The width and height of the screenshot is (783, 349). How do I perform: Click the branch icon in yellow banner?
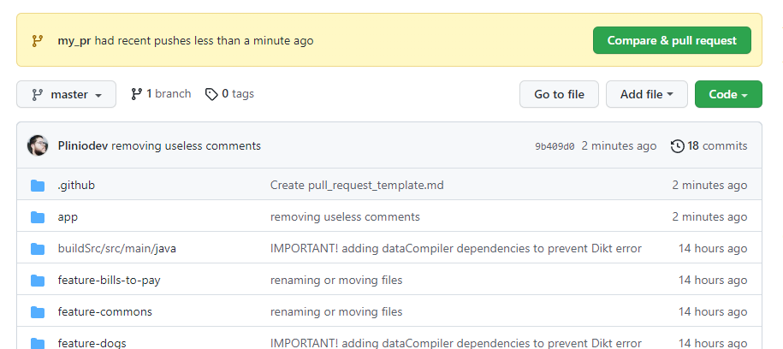(37, 41)
